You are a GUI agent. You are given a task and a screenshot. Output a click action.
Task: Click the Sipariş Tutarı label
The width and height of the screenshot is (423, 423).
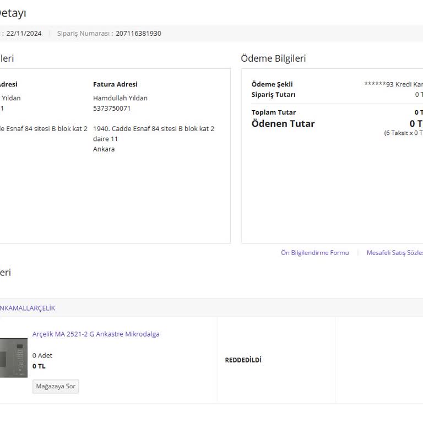273,94
